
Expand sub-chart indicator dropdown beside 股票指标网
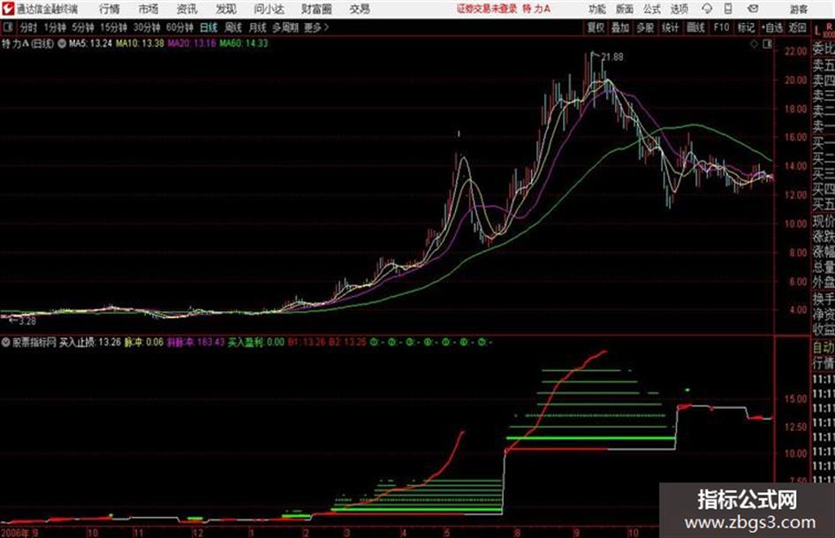6,343
